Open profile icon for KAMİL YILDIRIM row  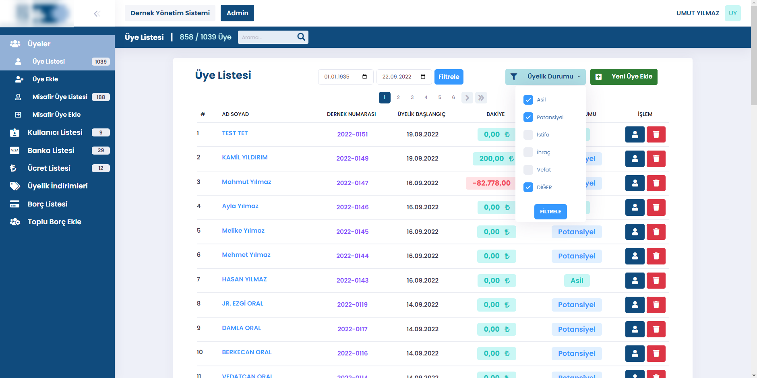click(x=635, y=159)
